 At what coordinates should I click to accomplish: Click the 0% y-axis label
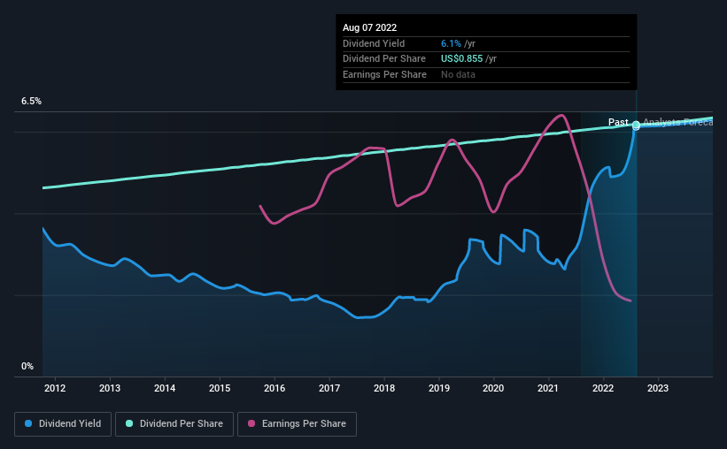[x=27, y=366]
